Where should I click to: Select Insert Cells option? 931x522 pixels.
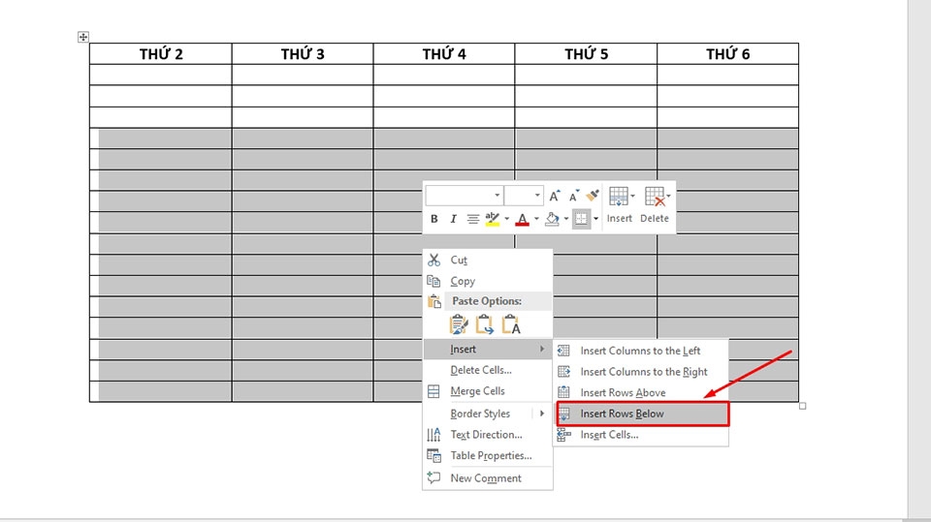[641, 435]
